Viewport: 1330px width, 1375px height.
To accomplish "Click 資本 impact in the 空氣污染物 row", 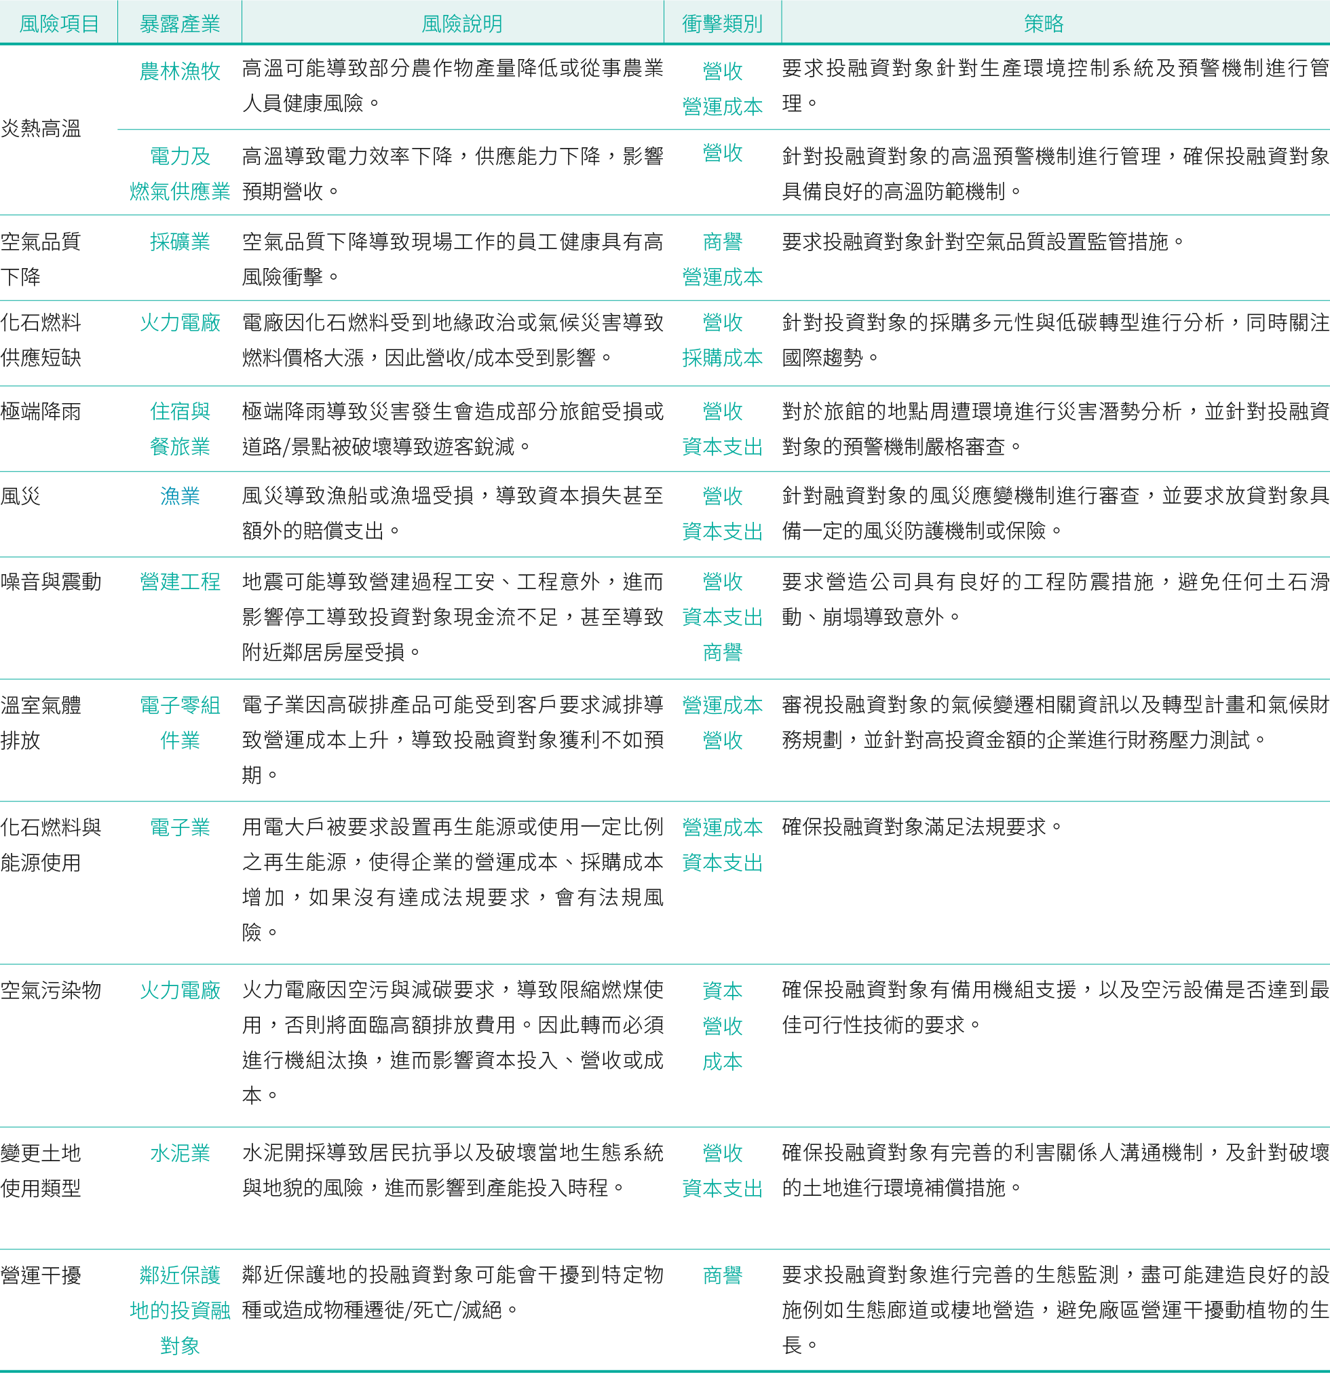I will pyautogui.click(x=722, y=991).
